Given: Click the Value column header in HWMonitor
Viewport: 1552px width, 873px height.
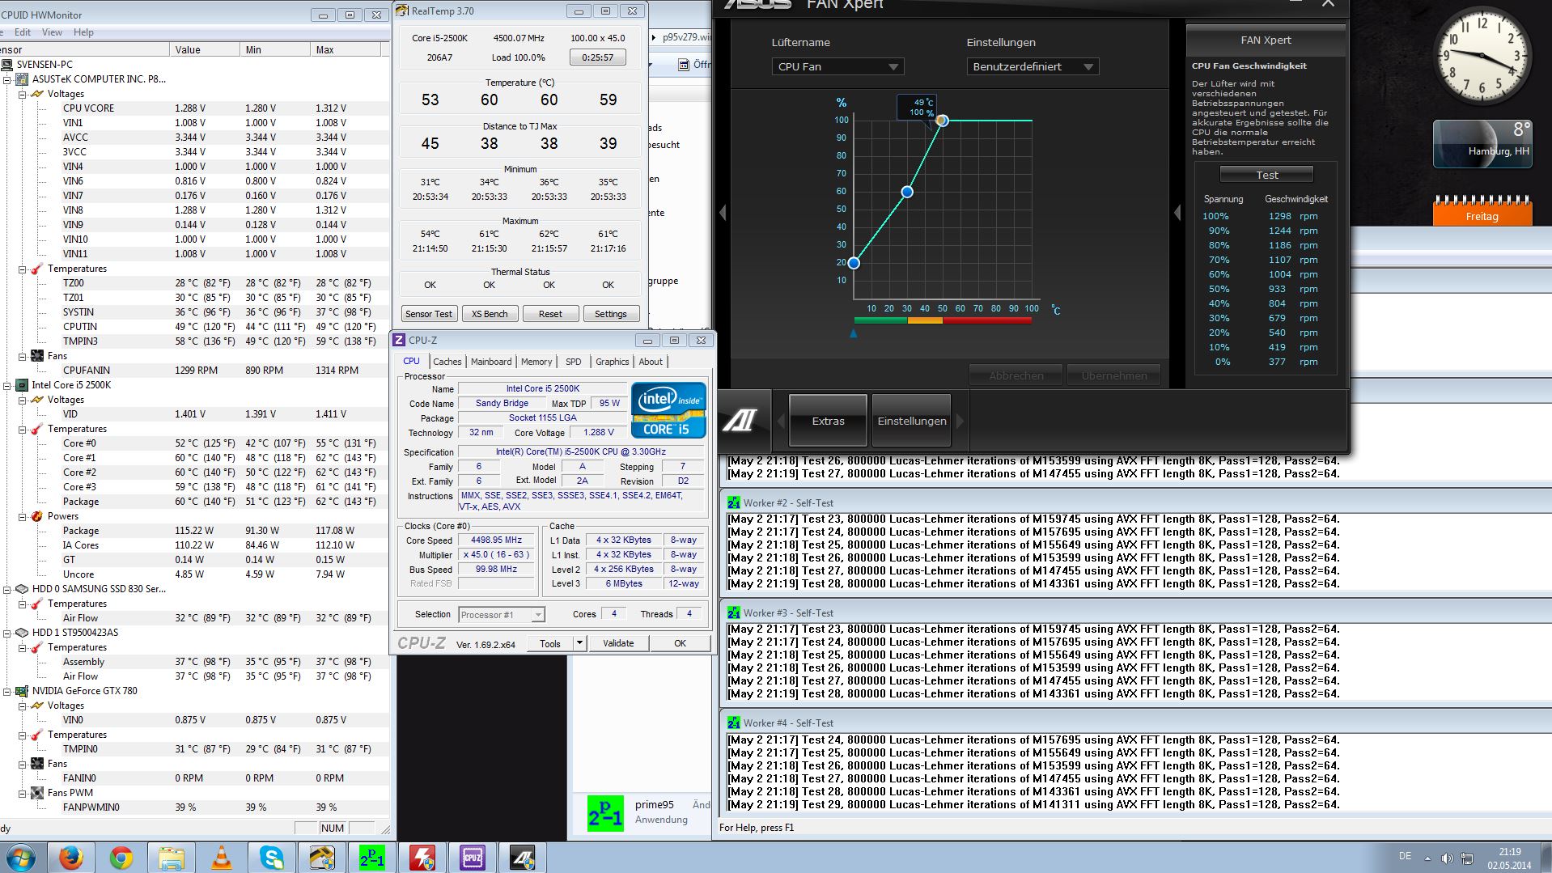Looking at the screenshot, I should 206,50.
